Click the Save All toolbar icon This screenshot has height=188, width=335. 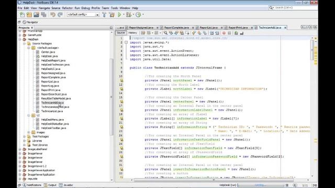point(43,15)
